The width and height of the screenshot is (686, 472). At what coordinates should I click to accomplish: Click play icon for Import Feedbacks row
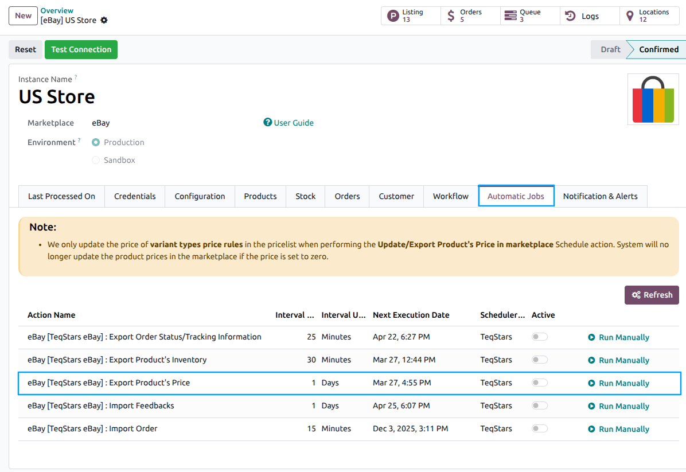click(591, 406)
